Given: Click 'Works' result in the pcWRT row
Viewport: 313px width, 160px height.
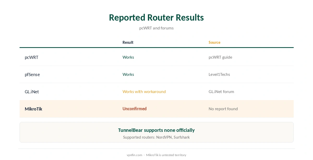Looking at the screenshot, I should 128,57.
